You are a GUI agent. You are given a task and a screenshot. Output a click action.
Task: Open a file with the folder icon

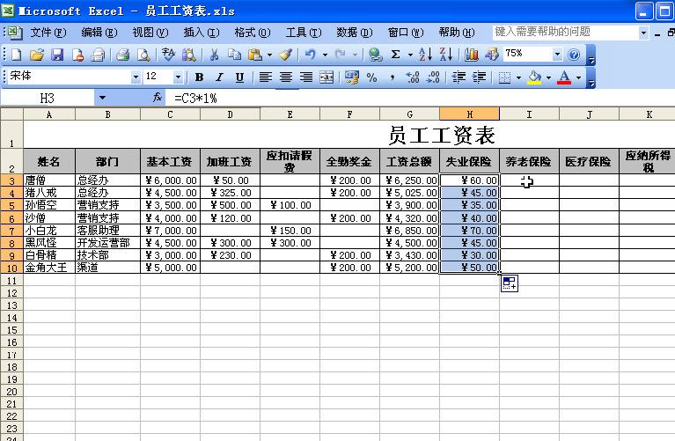pyautogui.click(x=37, y=55)
